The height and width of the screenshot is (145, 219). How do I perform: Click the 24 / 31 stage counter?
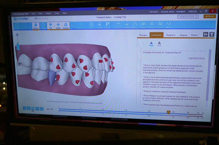(50, 109)
